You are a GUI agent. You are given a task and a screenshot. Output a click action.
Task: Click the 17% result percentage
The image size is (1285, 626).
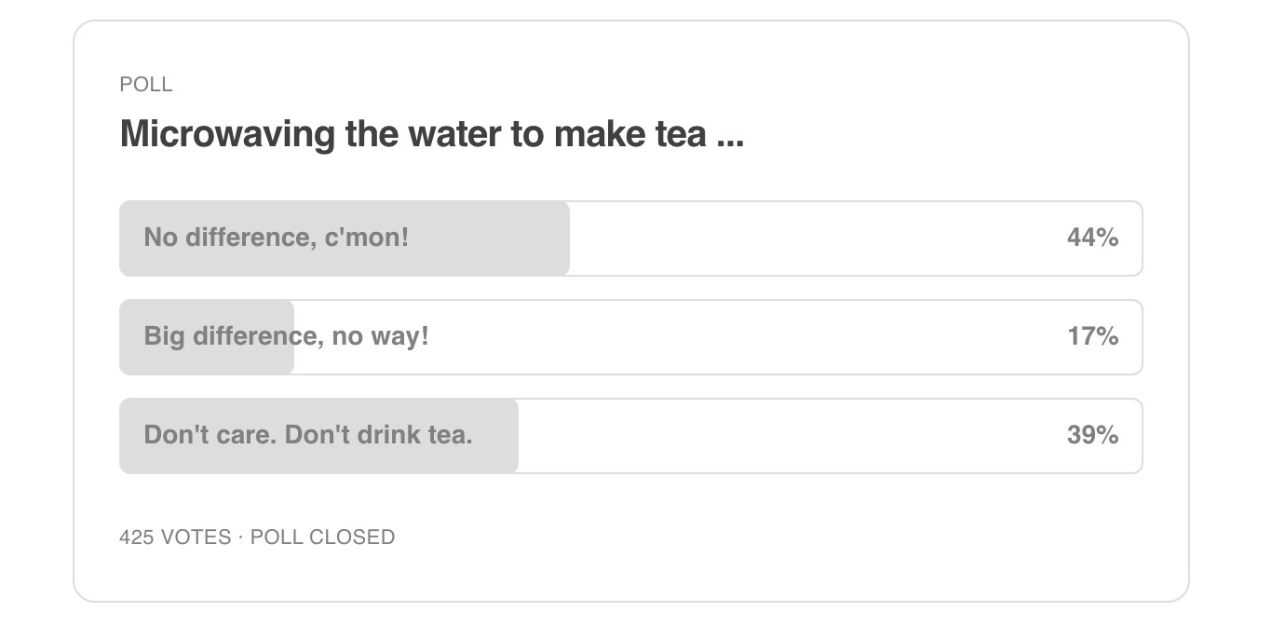[x=1092, y=337]
